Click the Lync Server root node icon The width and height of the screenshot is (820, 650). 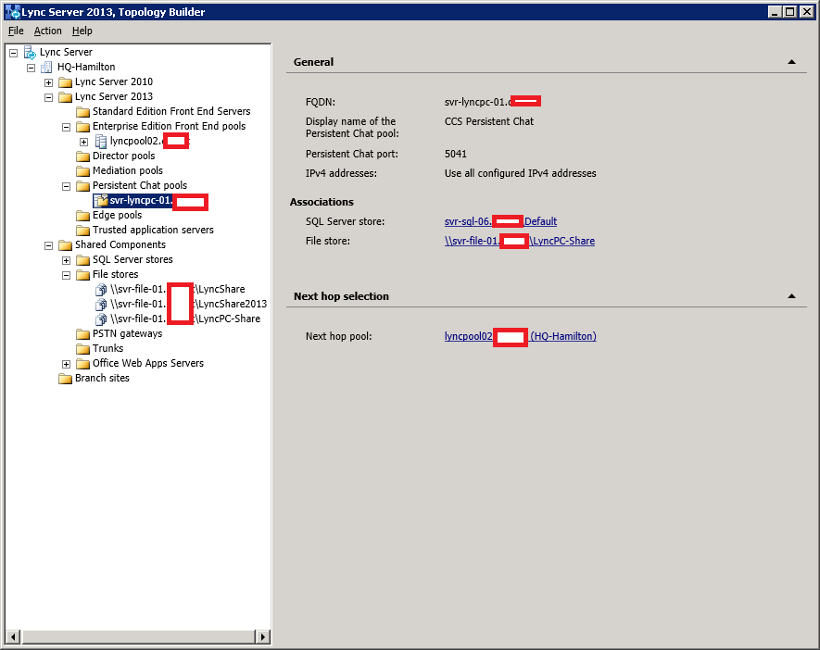31,52
